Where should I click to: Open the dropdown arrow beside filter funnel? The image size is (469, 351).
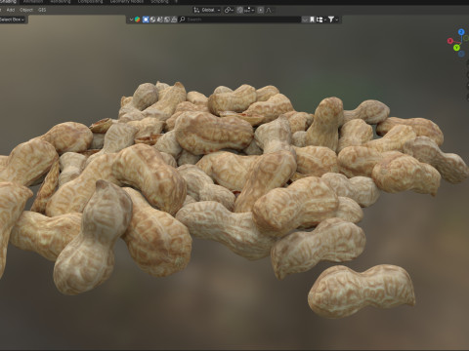pos(337,19)
